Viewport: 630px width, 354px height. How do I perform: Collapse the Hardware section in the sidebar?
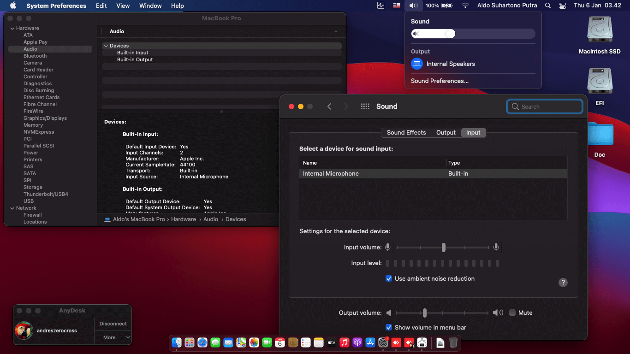(x=12, y=28)
